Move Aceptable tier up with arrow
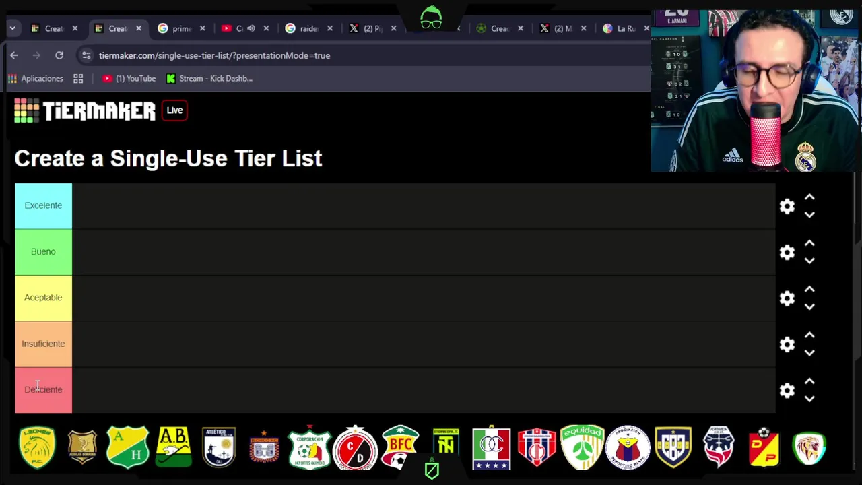The width and height of the screenshot is (862, 485). coord(809,289)
